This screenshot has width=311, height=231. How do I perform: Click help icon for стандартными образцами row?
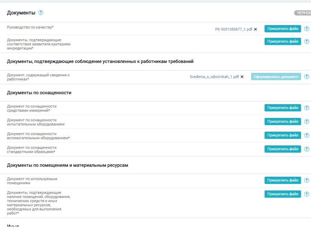(x=307, y=149)
